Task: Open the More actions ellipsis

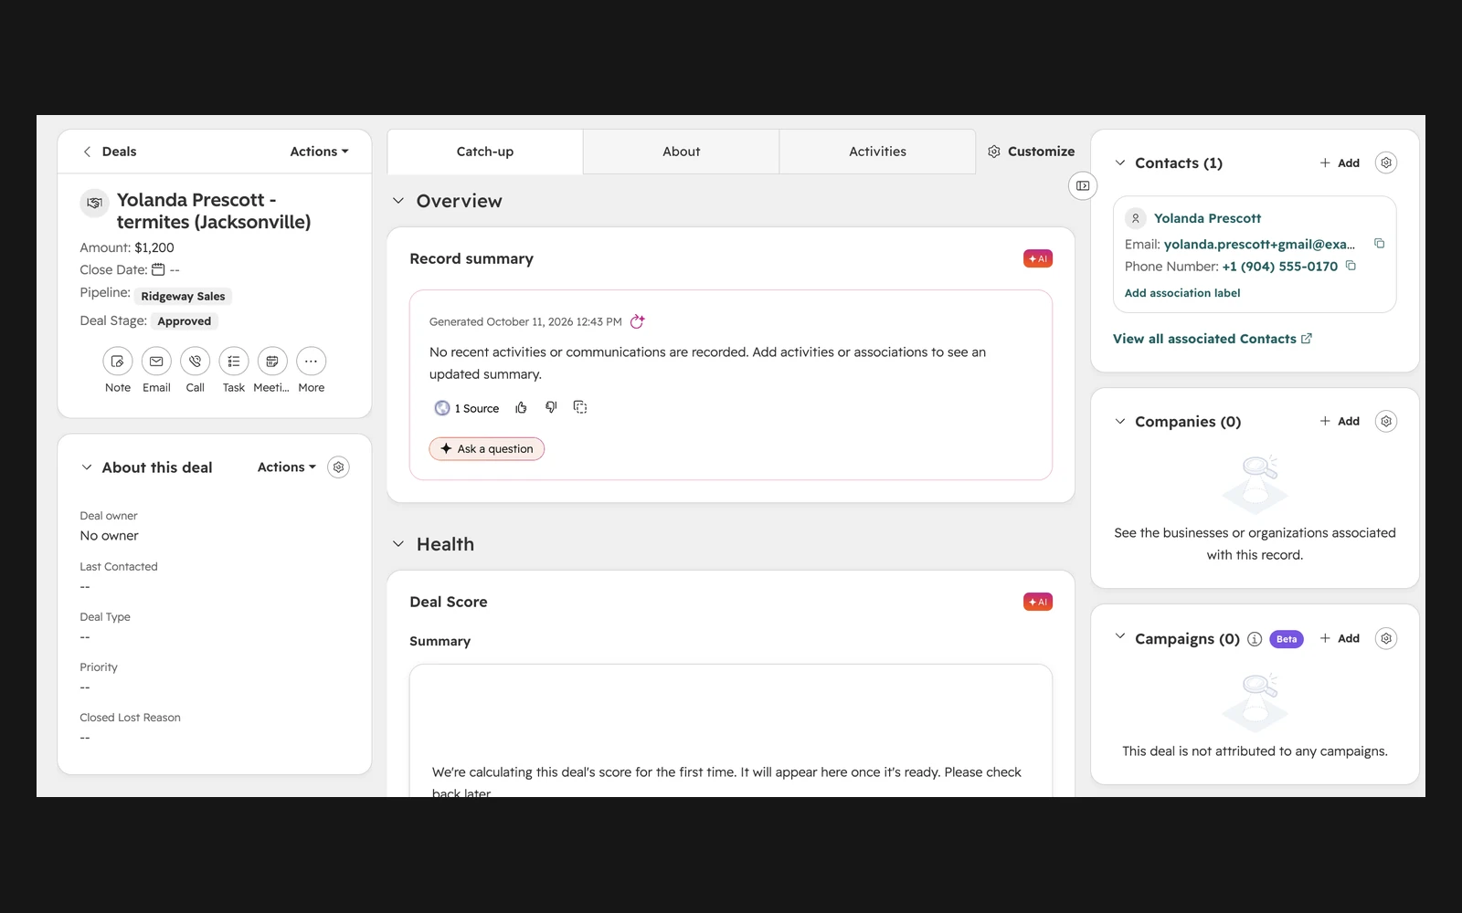Action: pos(312,362)
